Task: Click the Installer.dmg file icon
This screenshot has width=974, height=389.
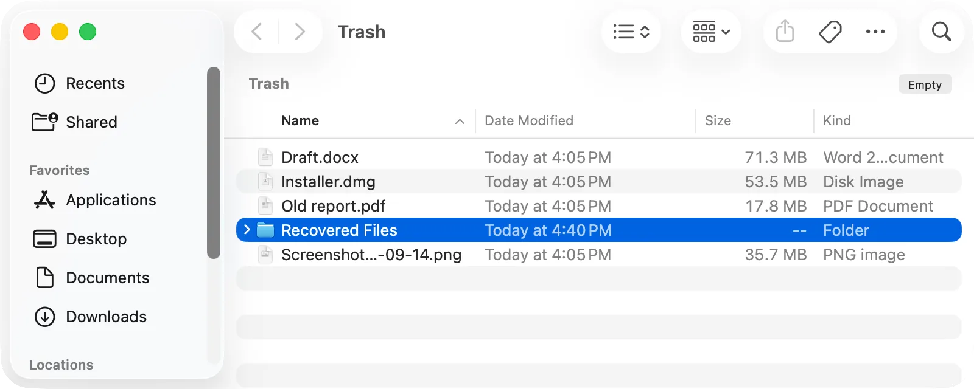Action: (265, 181)
